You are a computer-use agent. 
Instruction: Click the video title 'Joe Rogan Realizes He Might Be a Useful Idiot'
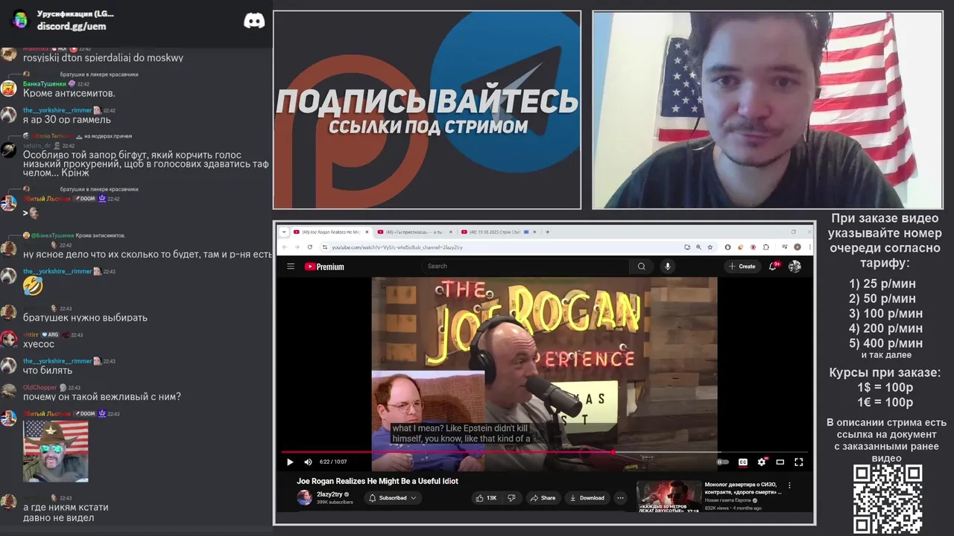[x=378, y=481]
